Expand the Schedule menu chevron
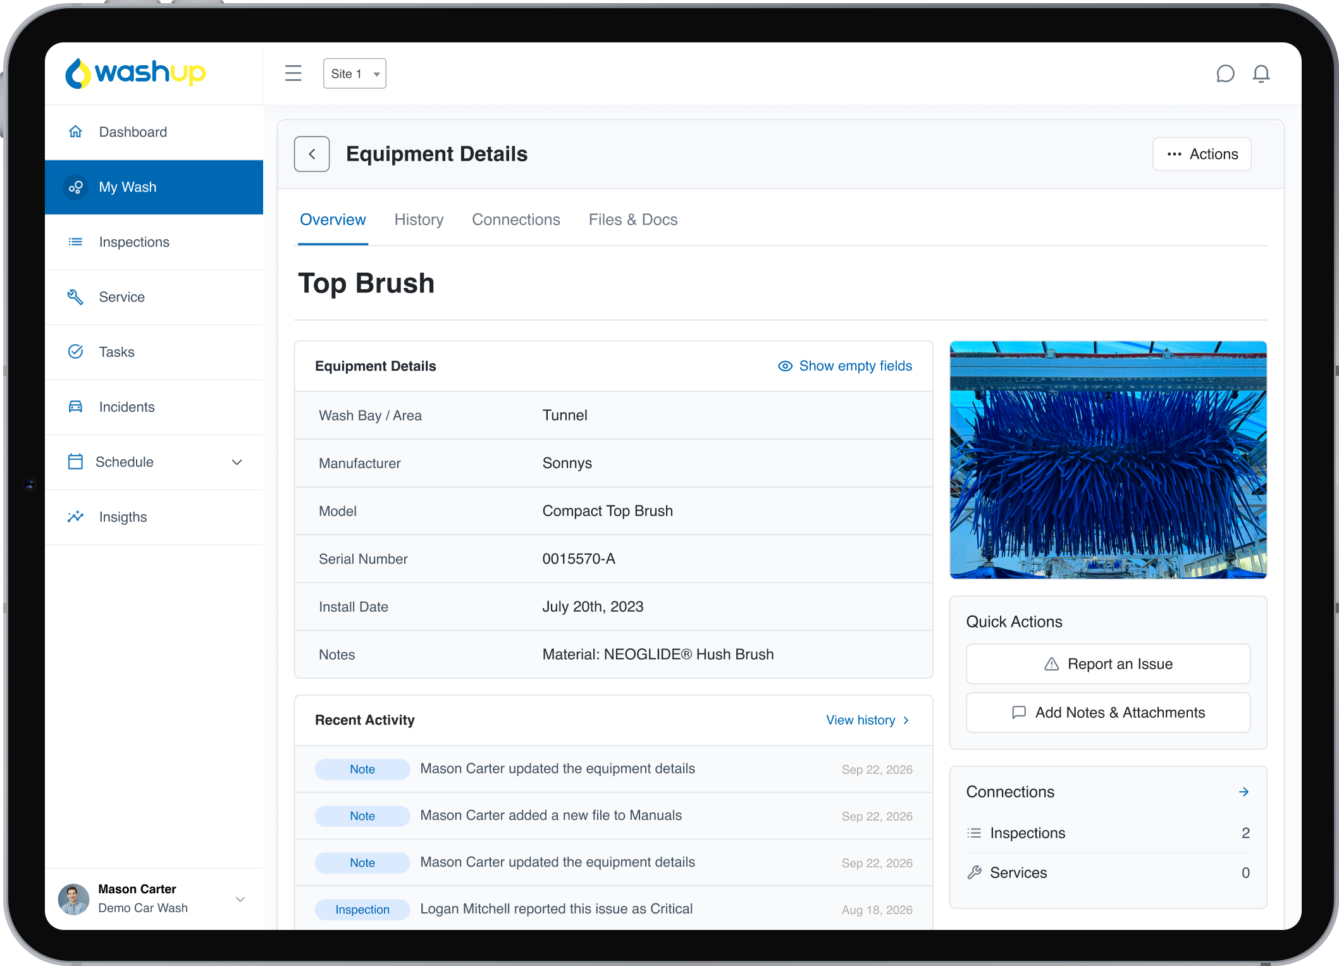The image size is (1339, 966). point(237,462)
